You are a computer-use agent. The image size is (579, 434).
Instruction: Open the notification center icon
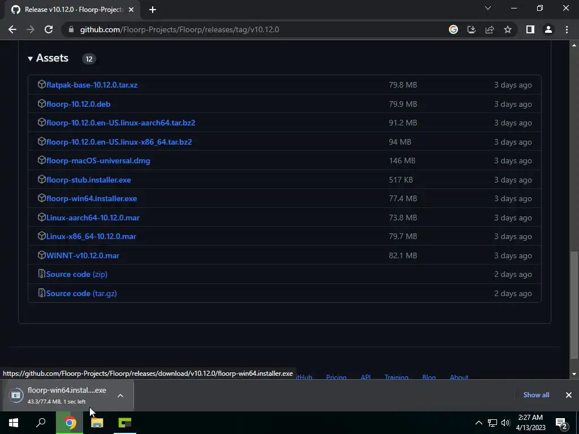click(x=561, y=423)
